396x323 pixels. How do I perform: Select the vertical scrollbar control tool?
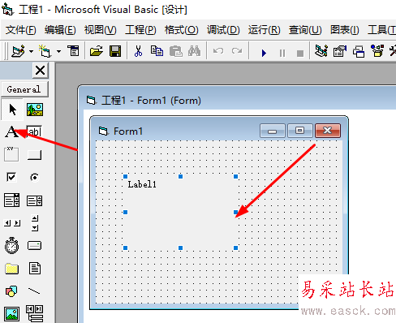[35, 223]
